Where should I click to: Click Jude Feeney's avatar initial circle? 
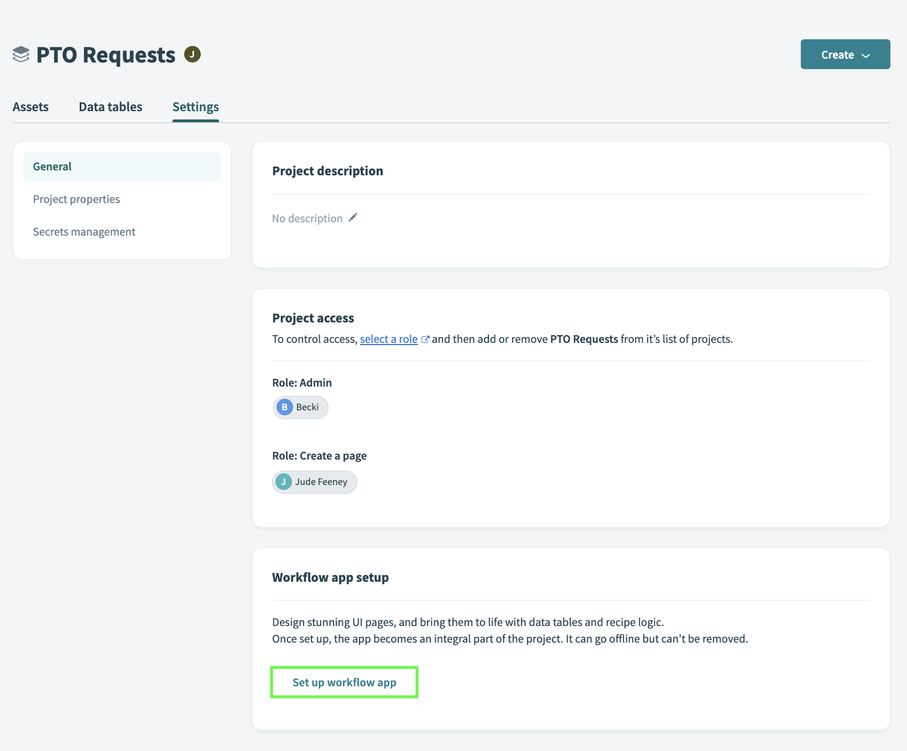coord(284,481)
